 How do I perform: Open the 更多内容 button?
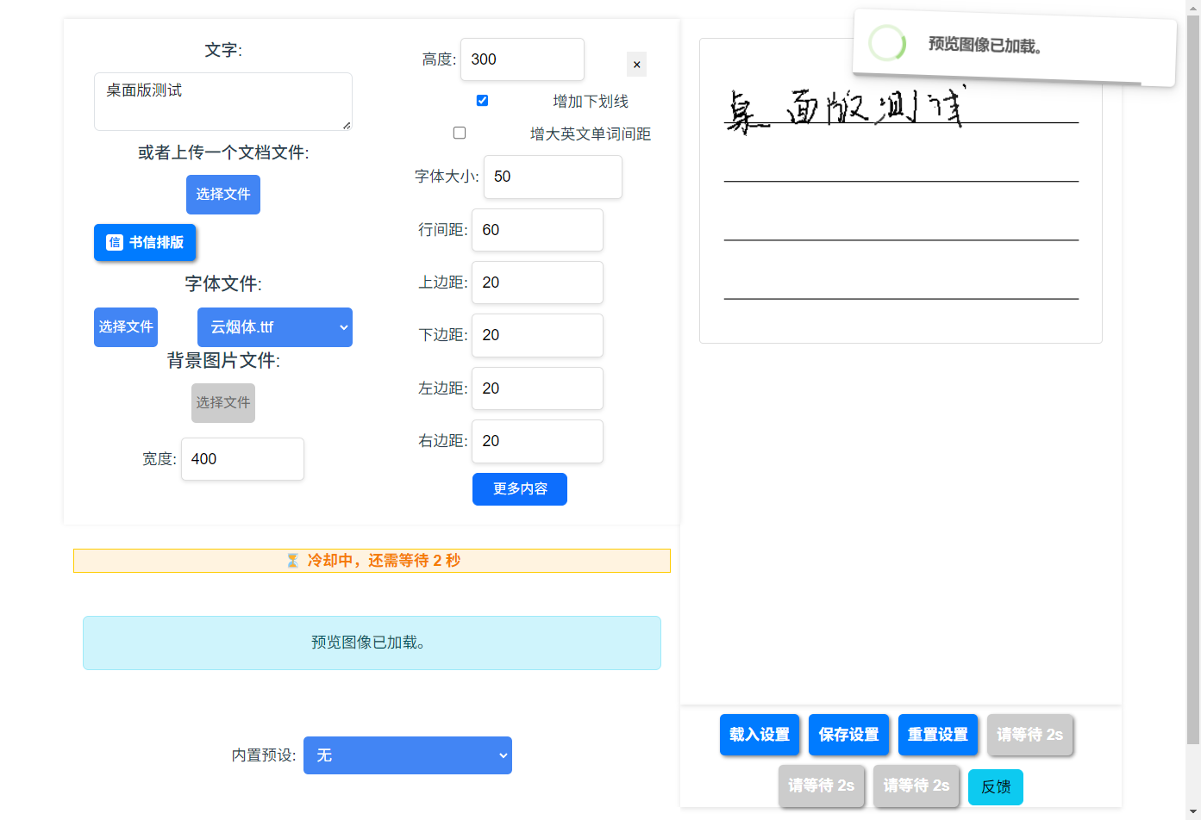pos(520,489)
